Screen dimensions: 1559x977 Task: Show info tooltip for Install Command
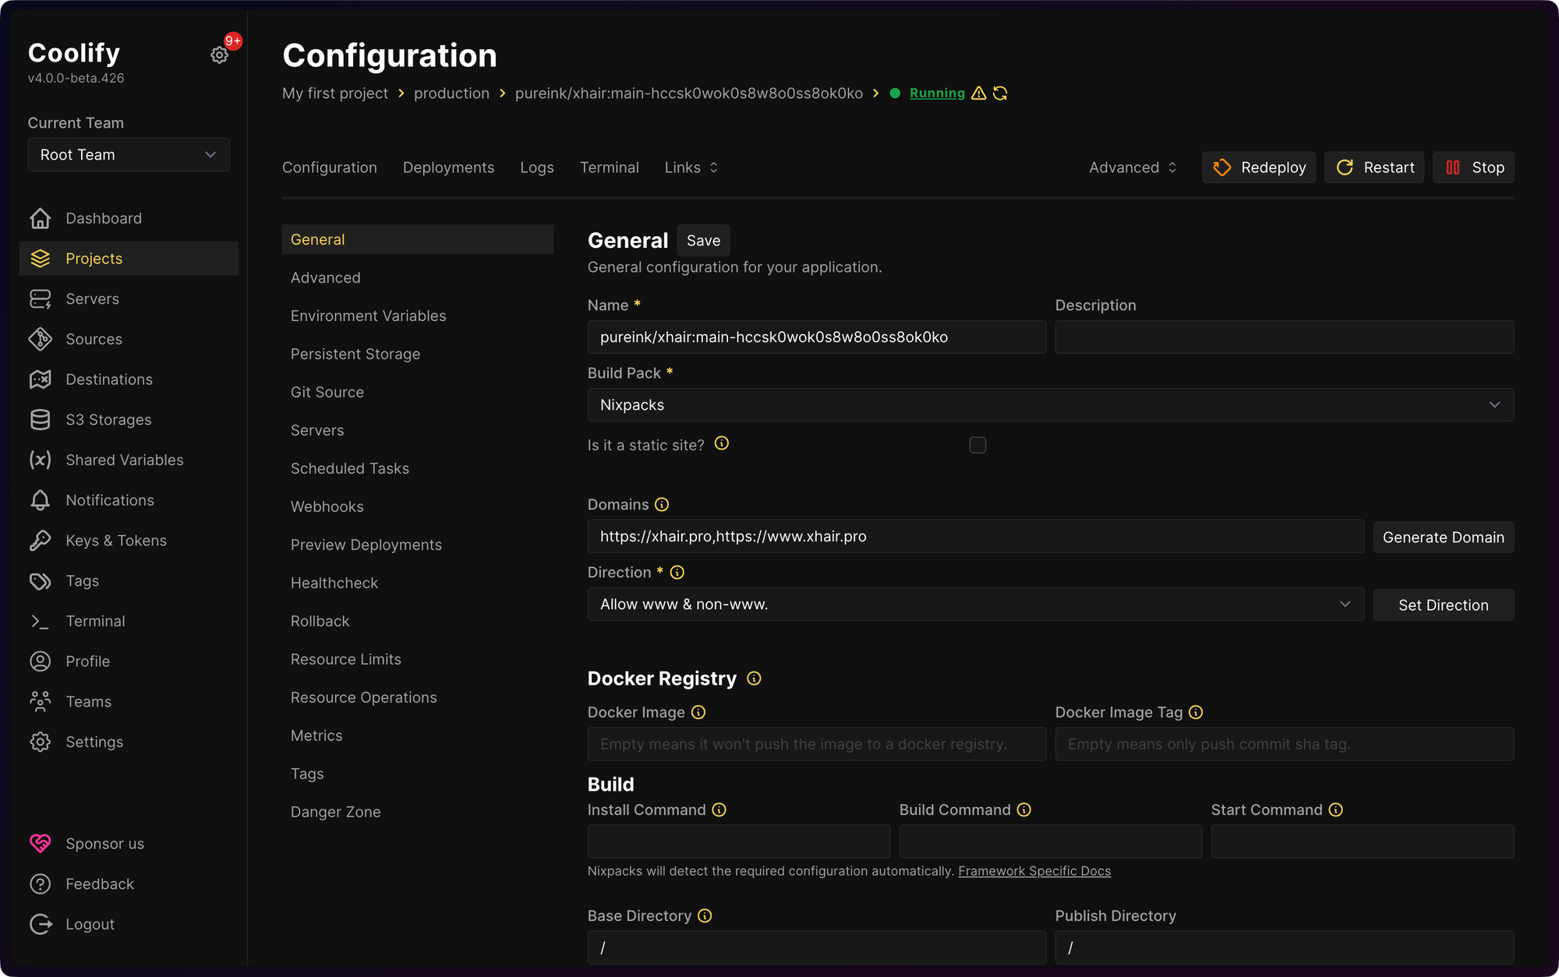pos(719,810)
